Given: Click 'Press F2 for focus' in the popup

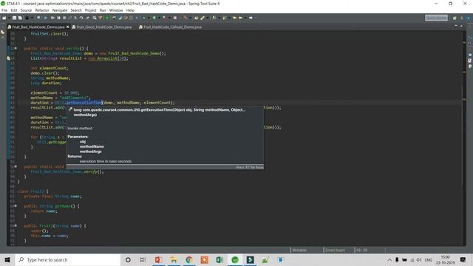Looking at the screenshot, I should pos(250,168).
